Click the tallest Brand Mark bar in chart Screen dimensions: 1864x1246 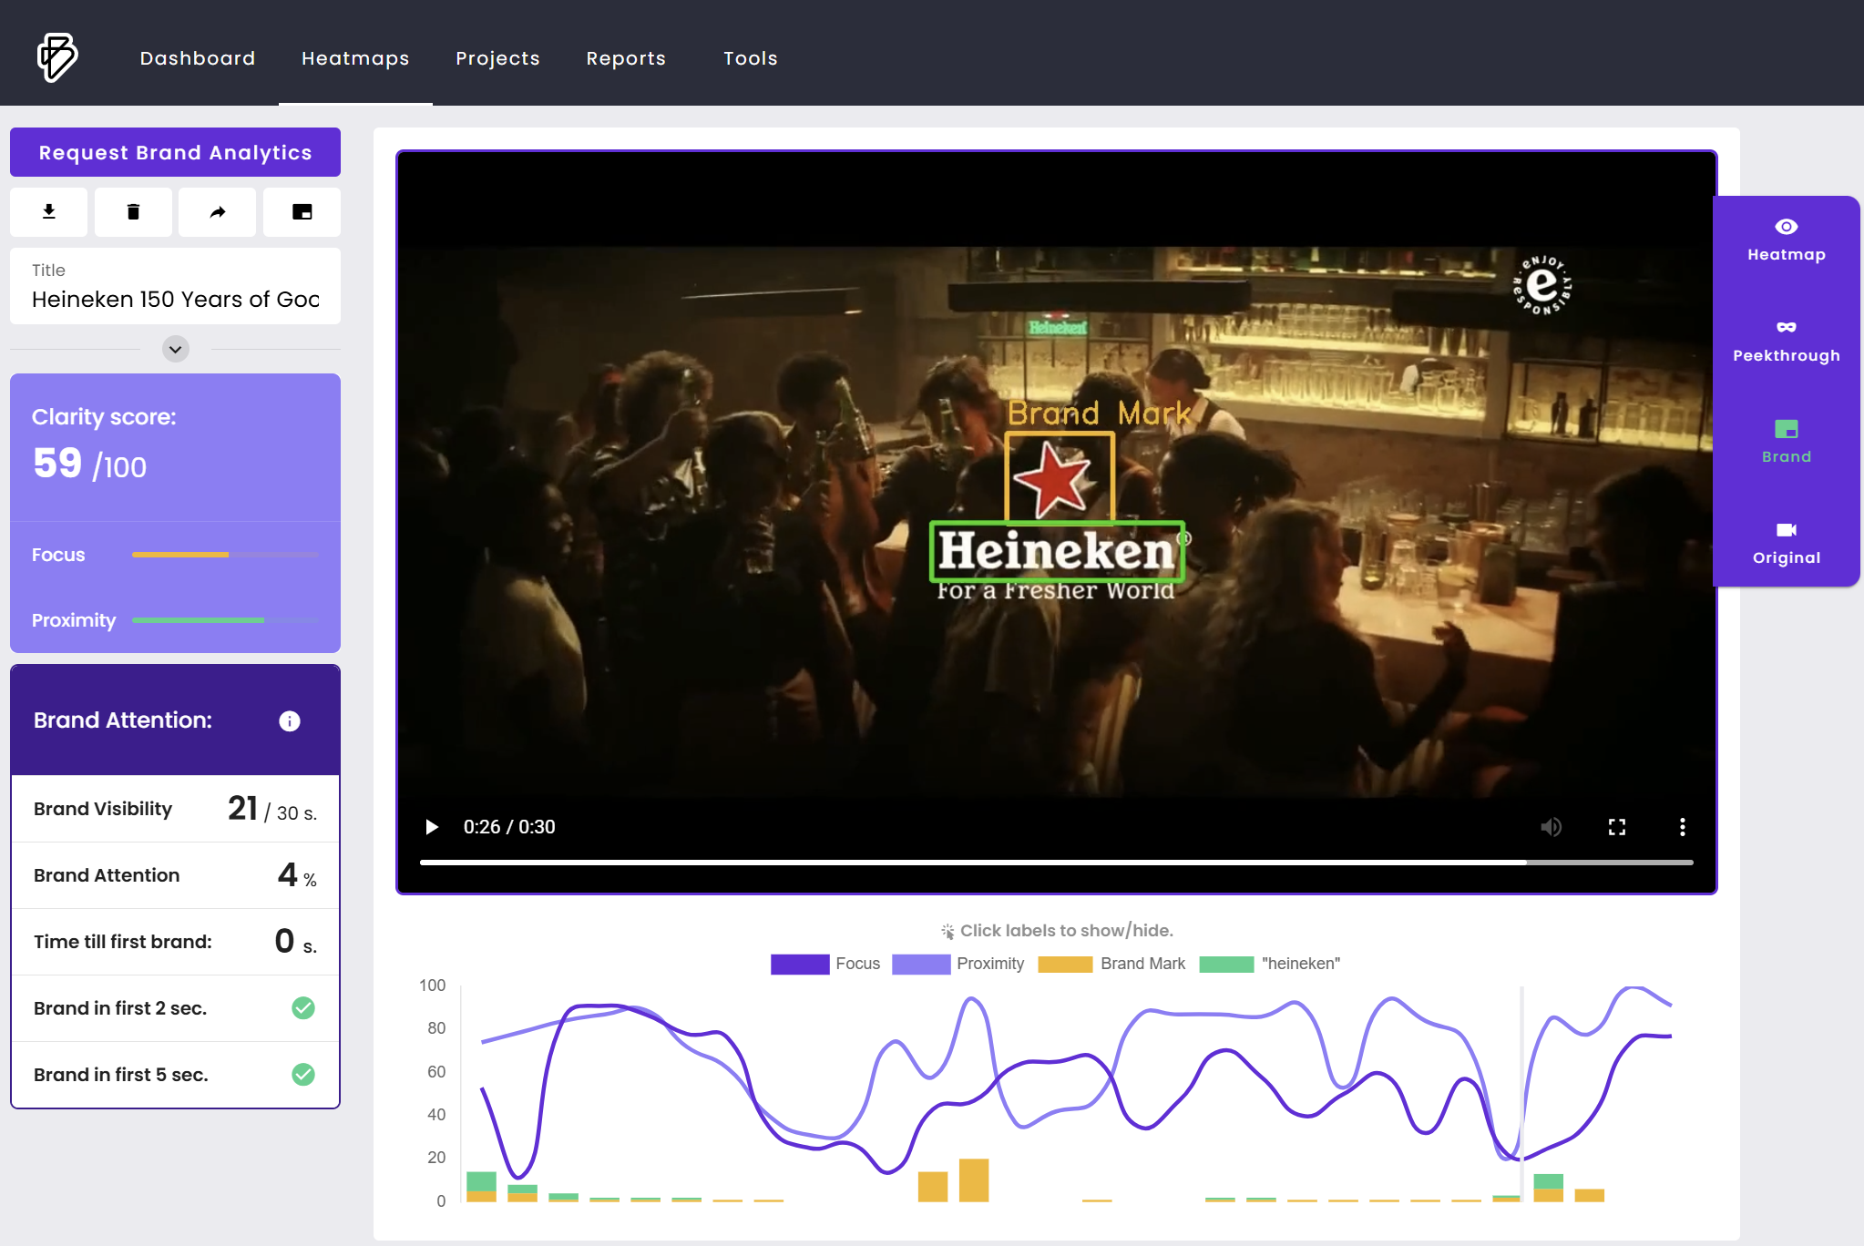[974, 1180]
